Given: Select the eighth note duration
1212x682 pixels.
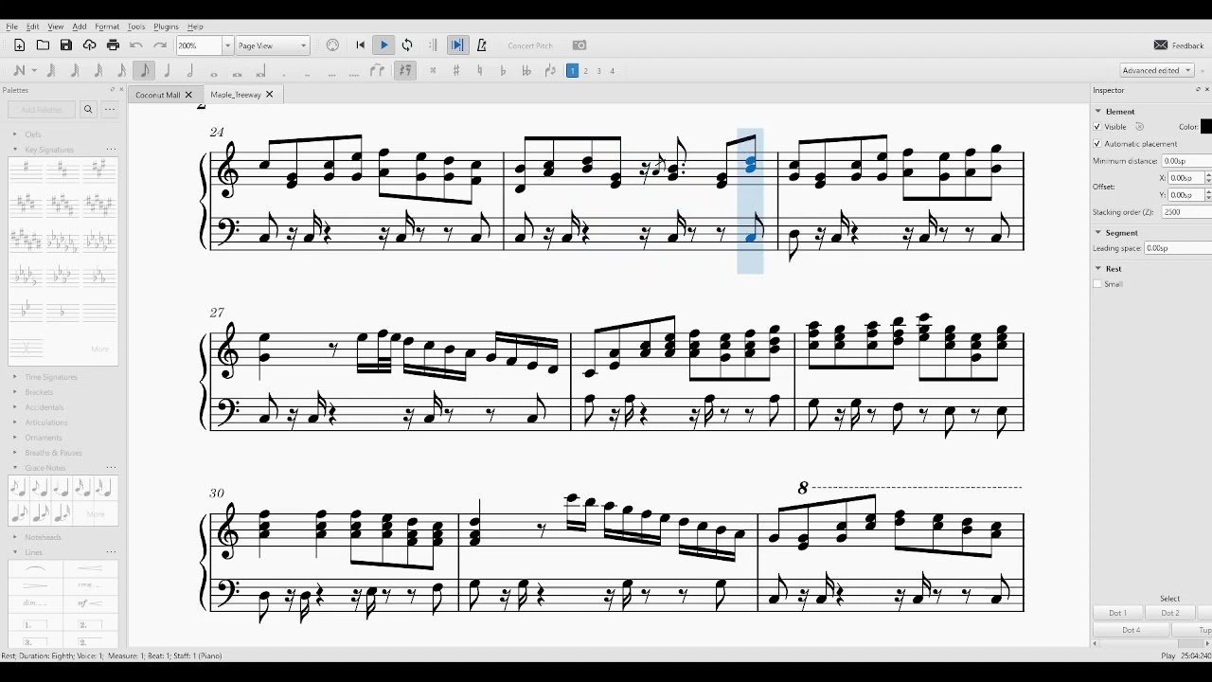Looking at the screenshot, I should point(144,71).
